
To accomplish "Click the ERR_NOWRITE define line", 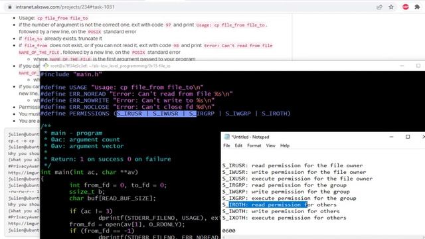I will pos(127,100).
